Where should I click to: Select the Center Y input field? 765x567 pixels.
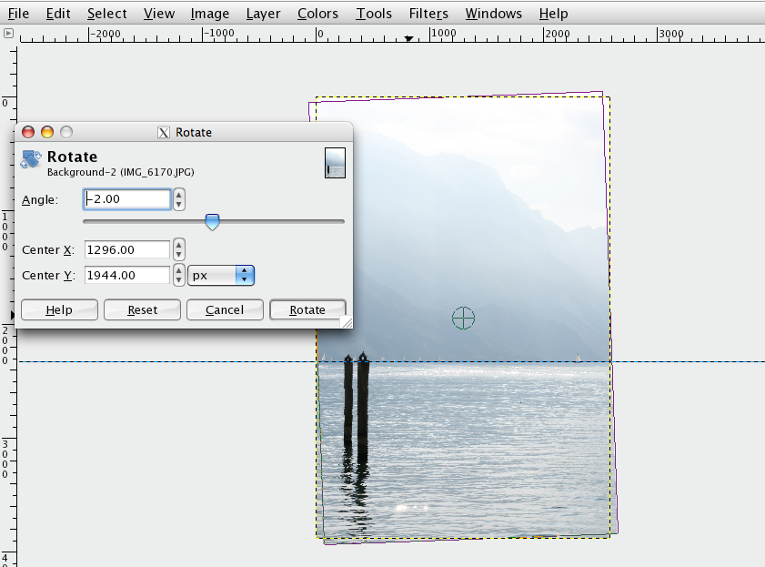click(x=127, y=275)
